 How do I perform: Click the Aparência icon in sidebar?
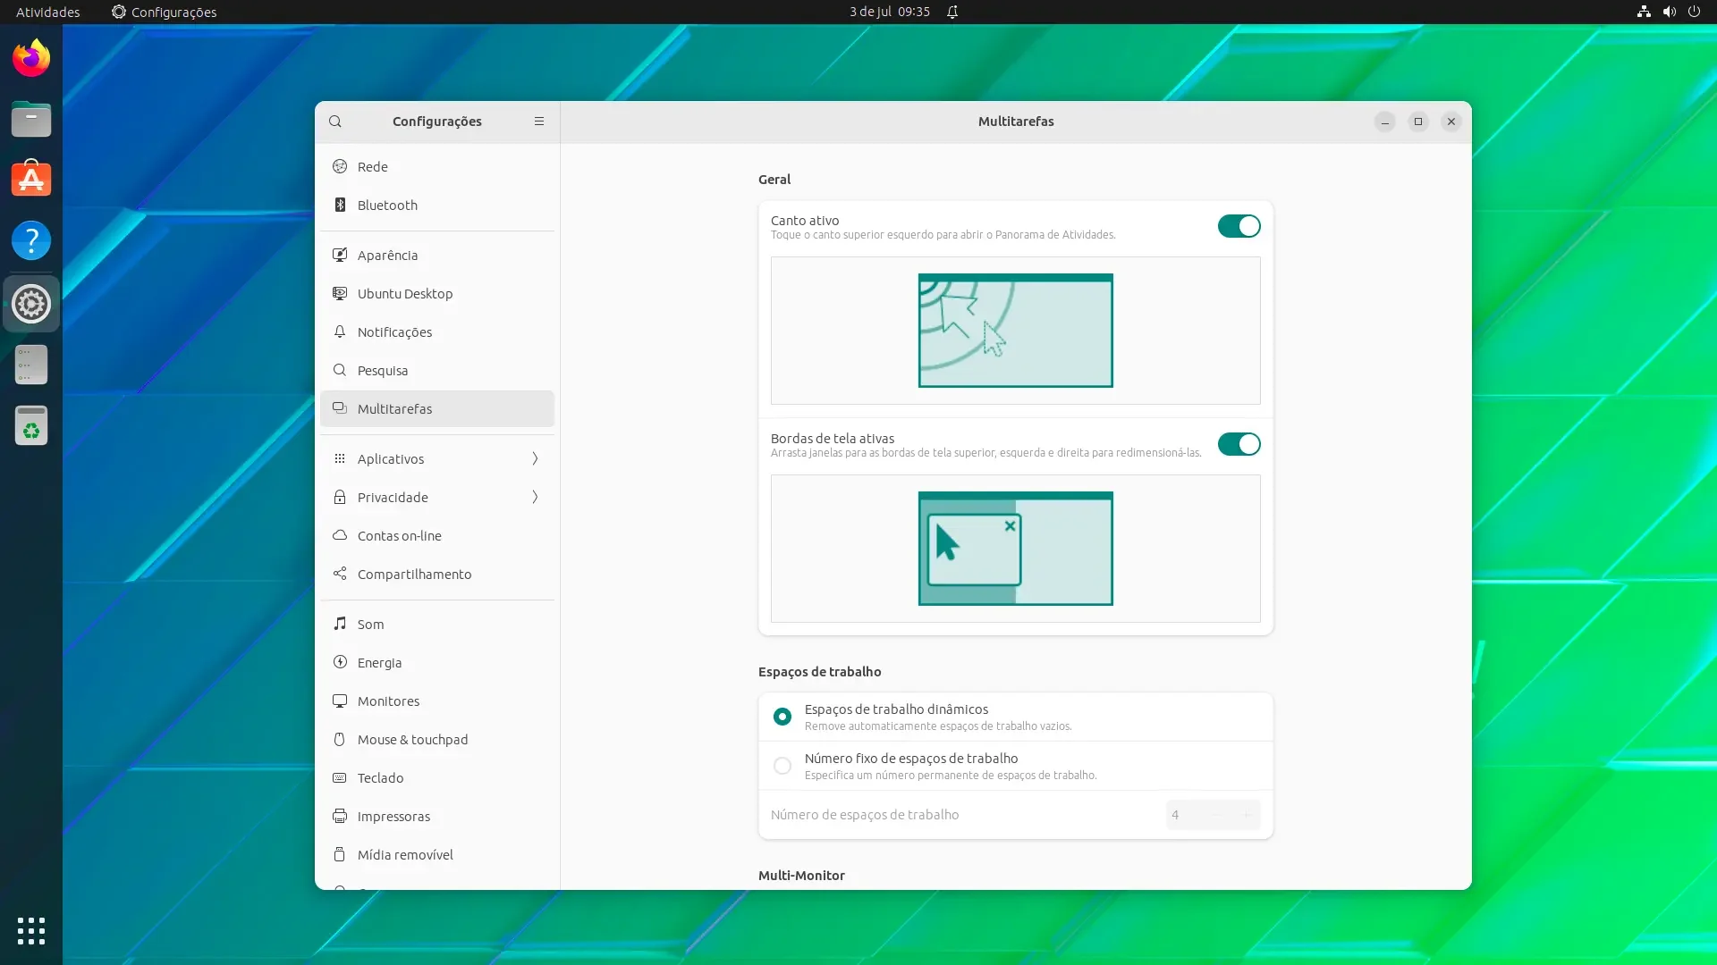pos(340,255)
